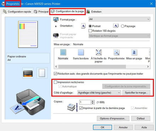The width and height of the screenshot is (156, 131).
Task: Open the Côté d'agrafage dropdown
Action: (x=99, y=93)
